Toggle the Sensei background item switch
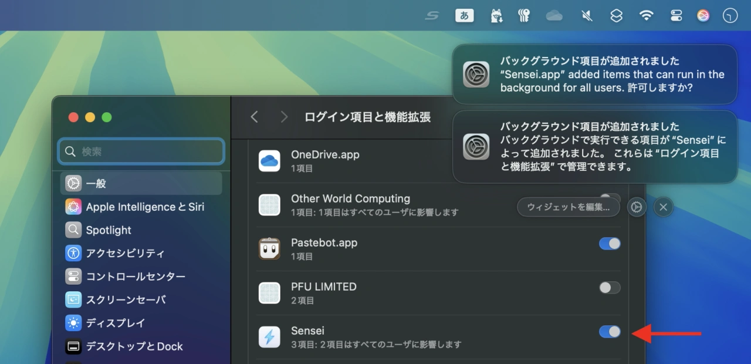751x364 pixels. tap(610, 332)
